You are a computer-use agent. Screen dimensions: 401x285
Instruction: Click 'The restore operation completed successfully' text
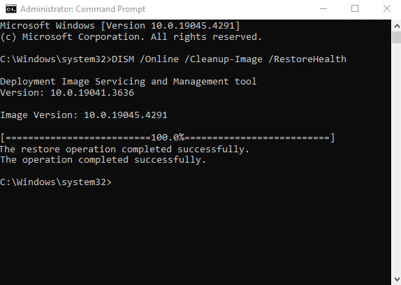click(124, 149)
